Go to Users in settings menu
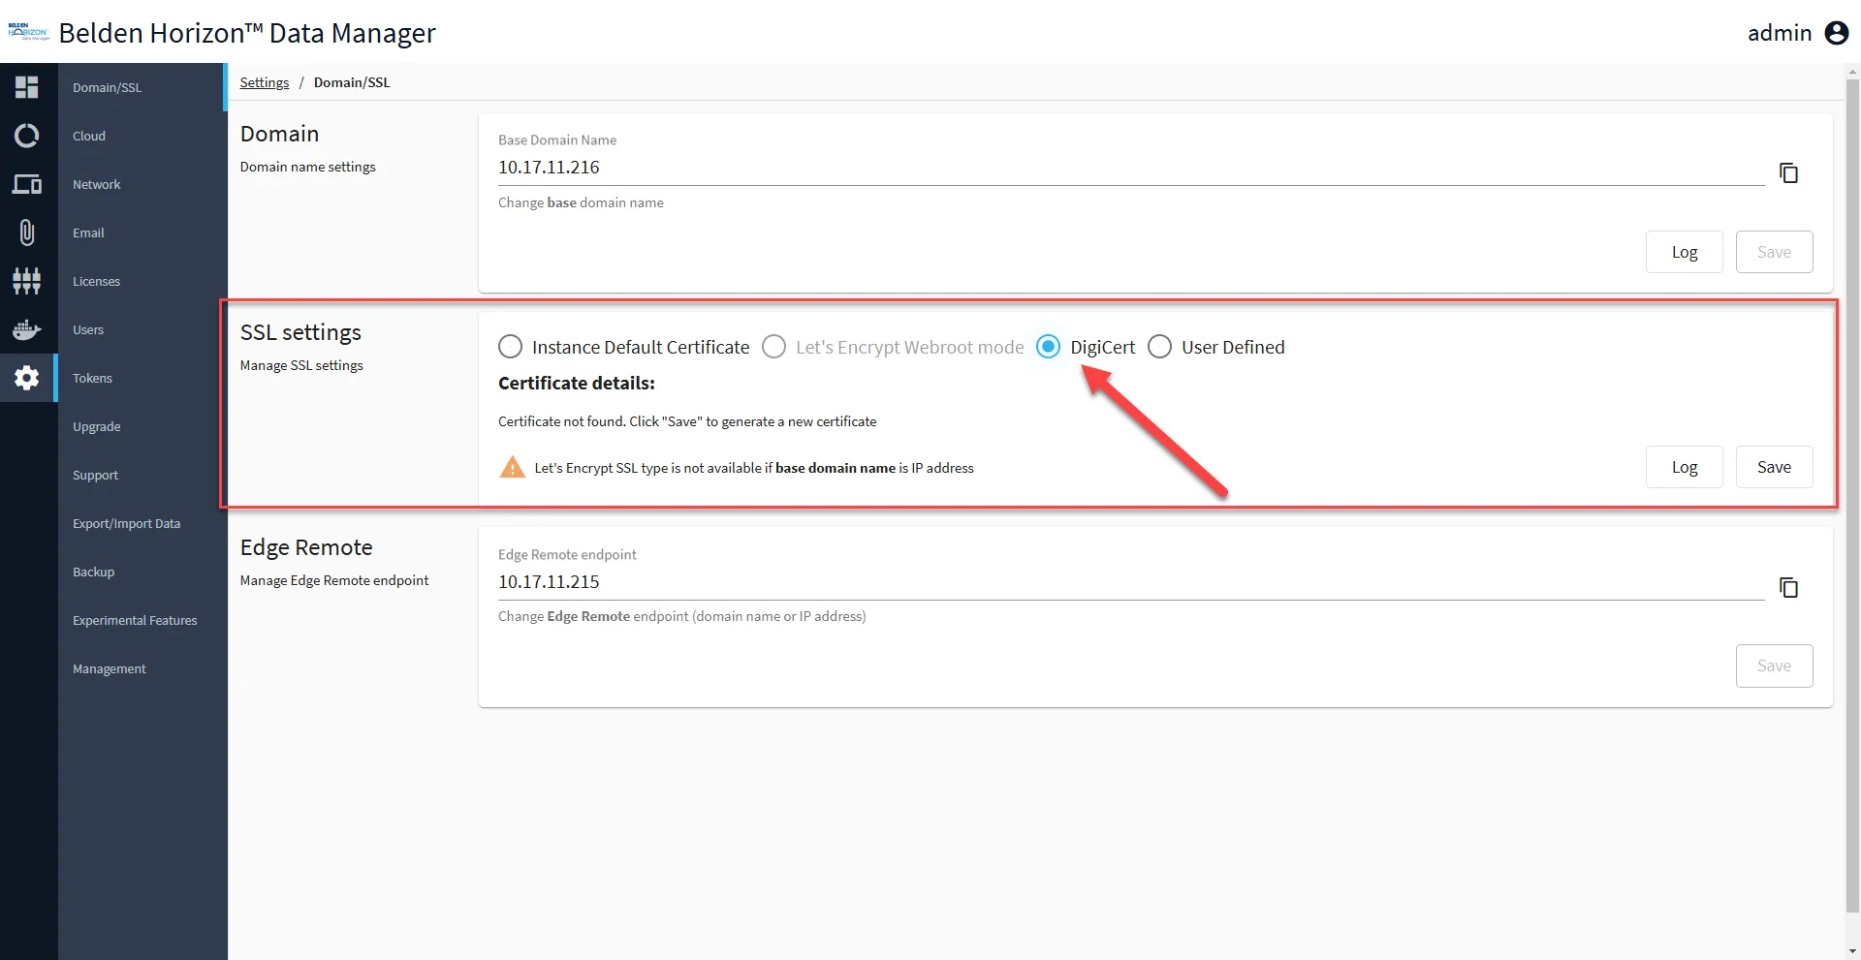Image resolution: width=1861 pixels, height=960 pixels. [x=142, y=329]
